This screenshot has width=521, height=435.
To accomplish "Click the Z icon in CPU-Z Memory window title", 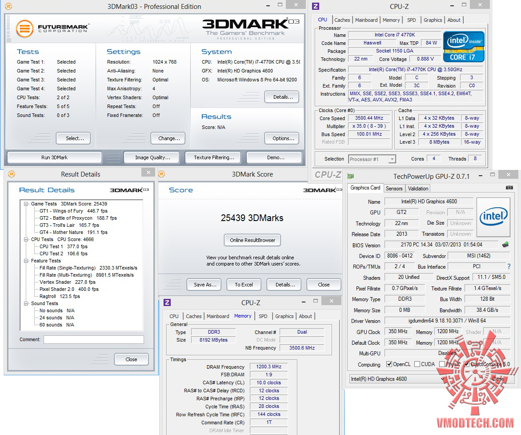I will (167, 302).
